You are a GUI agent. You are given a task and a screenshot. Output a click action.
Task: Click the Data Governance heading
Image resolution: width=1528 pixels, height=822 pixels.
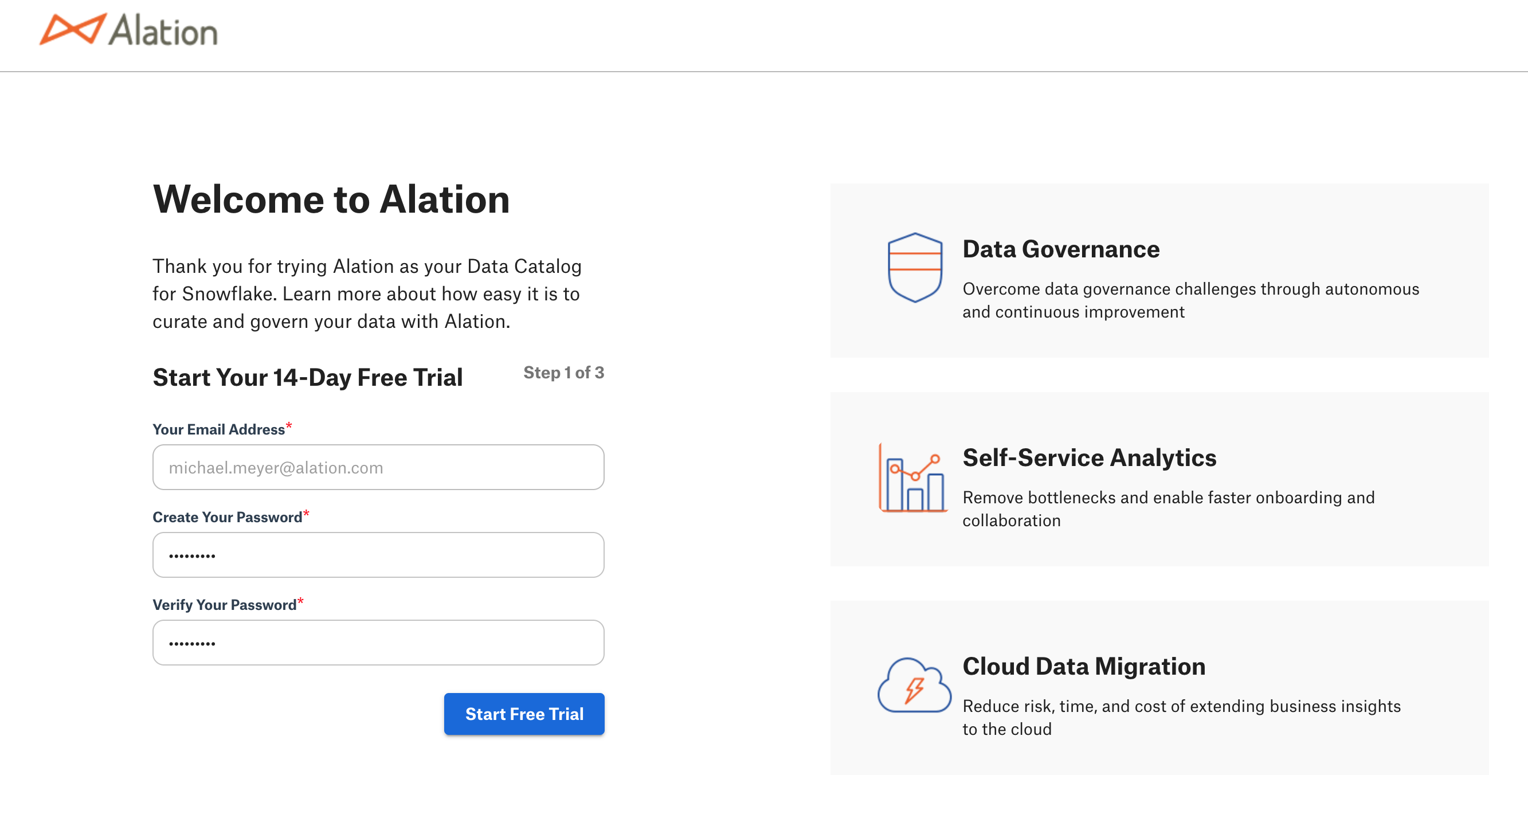1060,249
